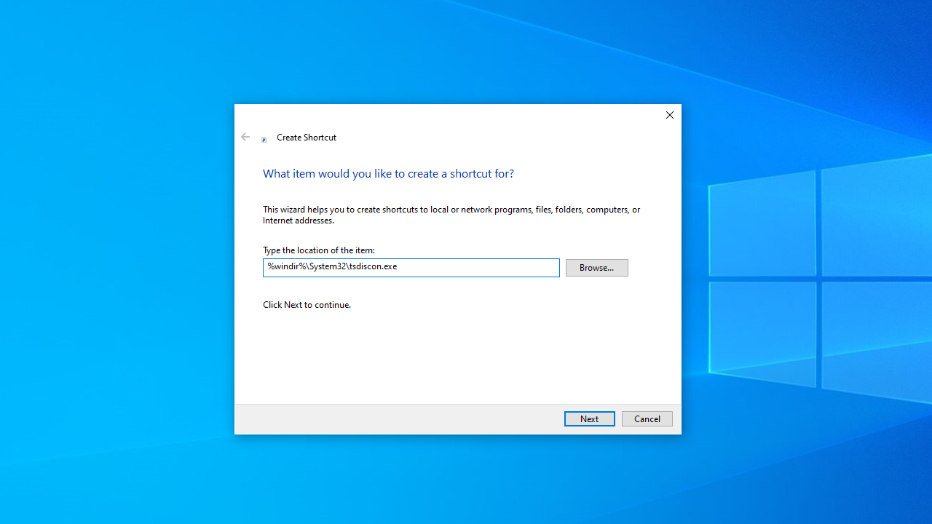Click the wizard description paragraph about network programs

(451, 215)
